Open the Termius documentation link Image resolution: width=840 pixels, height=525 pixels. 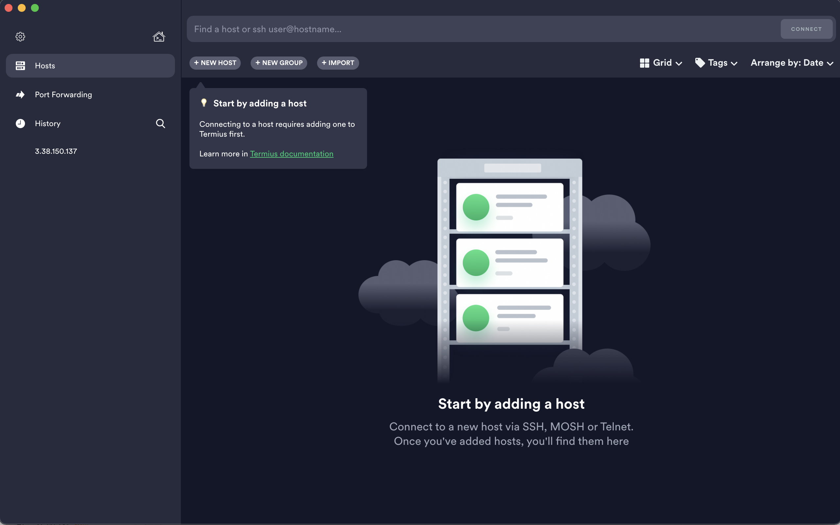(291, 154)
